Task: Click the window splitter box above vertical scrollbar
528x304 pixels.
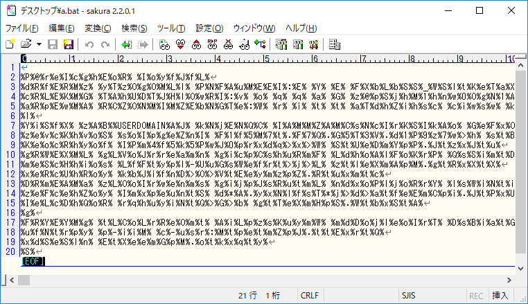Action: click(520, 57)
